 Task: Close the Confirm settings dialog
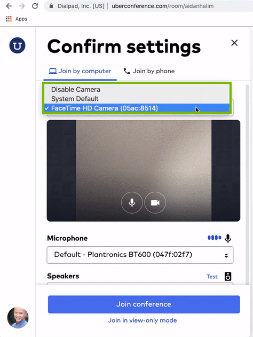[x=234, y=43]
